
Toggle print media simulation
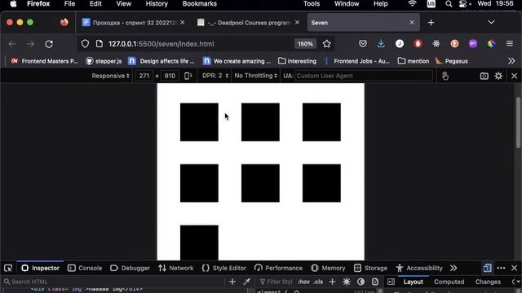click(375, 282)
